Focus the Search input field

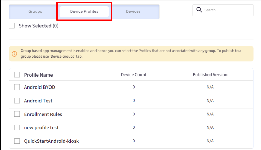click(223, 10)
